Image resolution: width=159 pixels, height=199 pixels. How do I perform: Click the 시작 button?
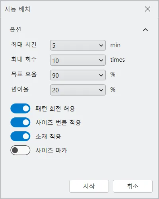click(x=89, y=186)
